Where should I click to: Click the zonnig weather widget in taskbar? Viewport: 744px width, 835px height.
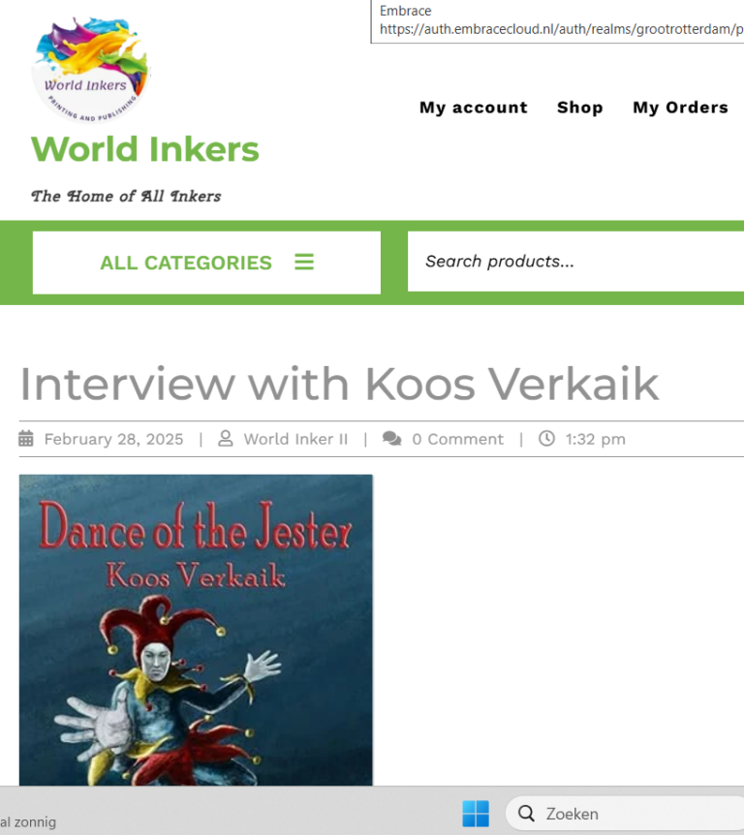pyautogui.click(x=28, y=821)
